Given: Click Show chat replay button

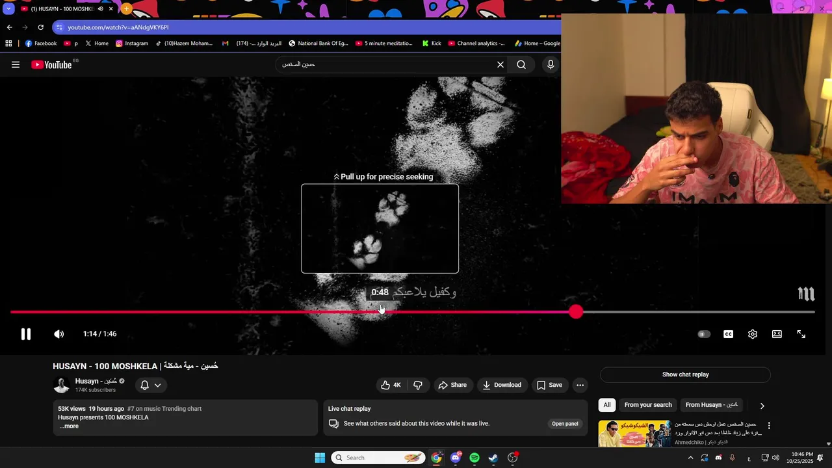Looking at the screenshot, I should [685, 374].
